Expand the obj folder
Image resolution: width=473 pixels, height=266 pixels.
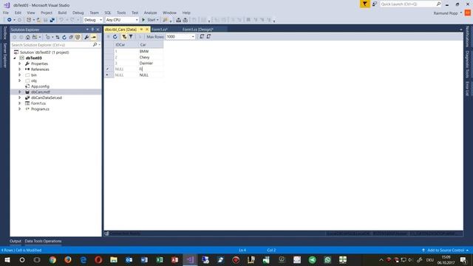20,81
